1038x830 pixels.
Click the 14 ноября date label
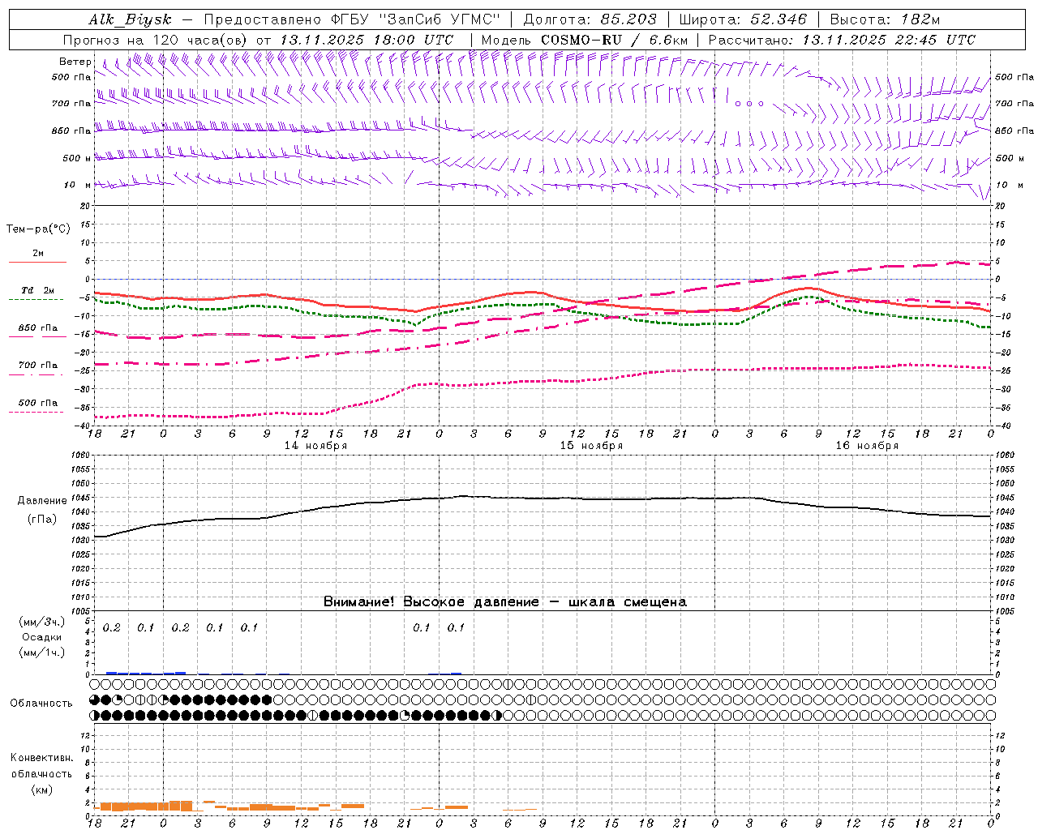315,446
